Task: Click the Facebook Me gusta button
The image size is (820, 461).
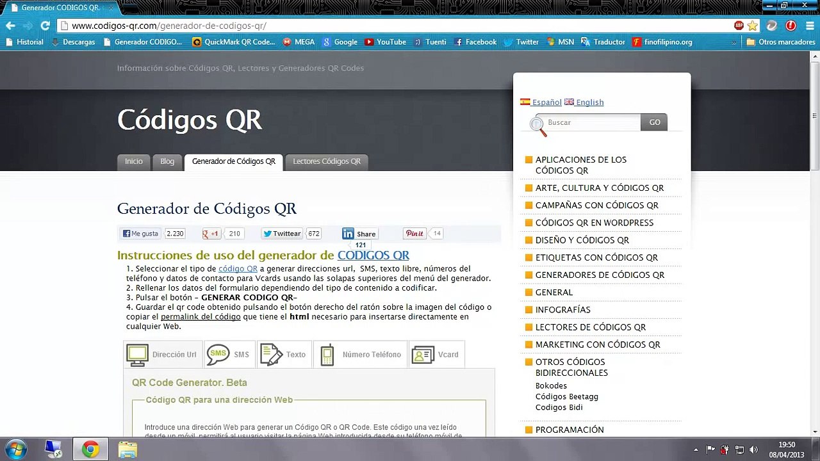Action: tap(140, 234)
